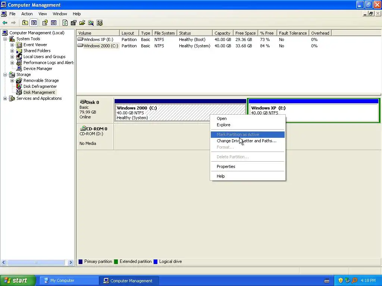Sort by the Fault Tolerance column header

point(293,33)
